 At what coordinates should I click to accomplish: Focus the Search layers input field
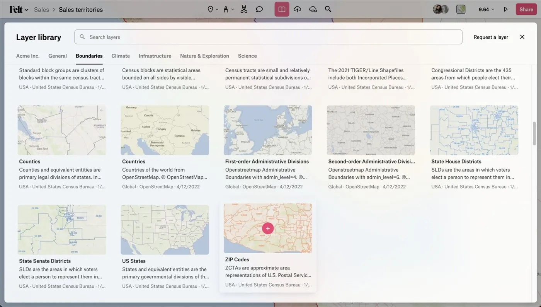[268, 37]
